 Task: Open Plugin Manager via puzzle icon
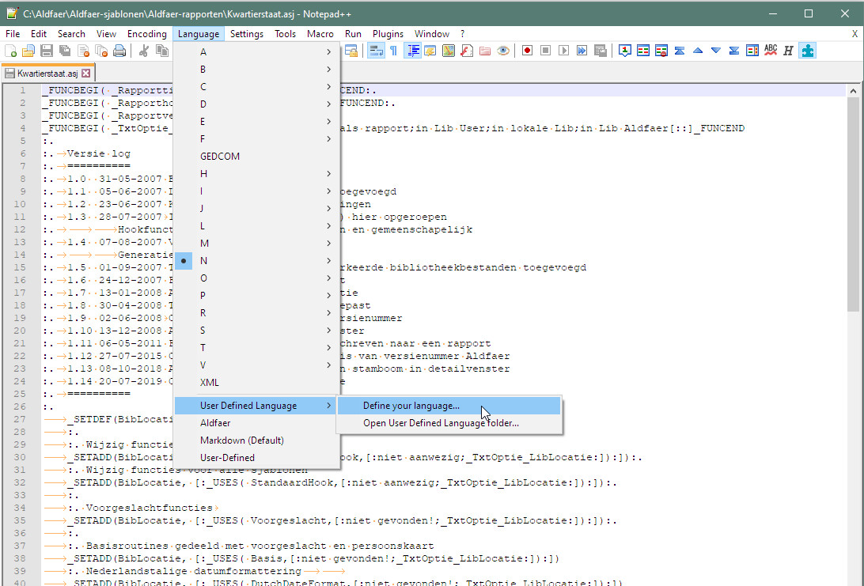(x=807, y=50)
